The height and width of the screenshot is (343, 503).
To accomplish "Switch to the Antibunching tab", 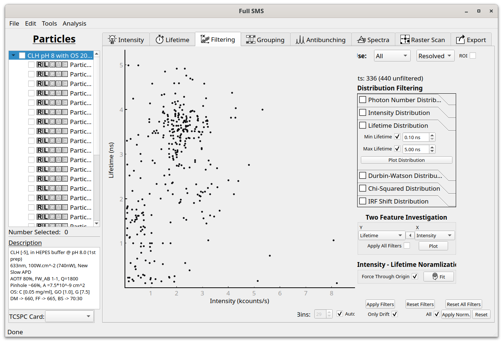I will coord(321,40).
